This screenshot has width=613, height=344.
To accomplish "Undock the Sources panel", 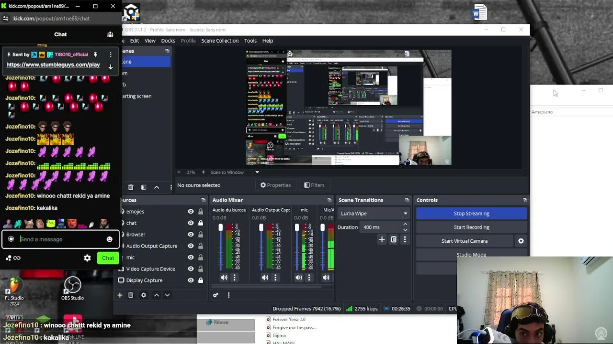I will point(203,200).
